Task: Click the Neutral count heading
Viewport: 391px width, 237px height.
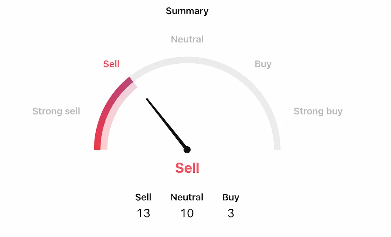Action: click(187, 197)
